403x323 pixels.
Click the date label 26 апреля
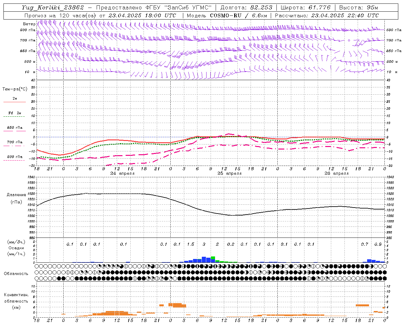tap(337, 173)
